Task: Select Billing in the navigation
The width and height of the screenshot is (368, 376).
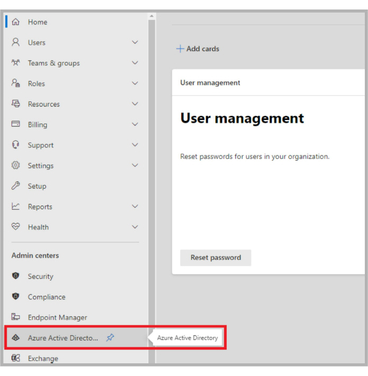Action: point(76,124)
